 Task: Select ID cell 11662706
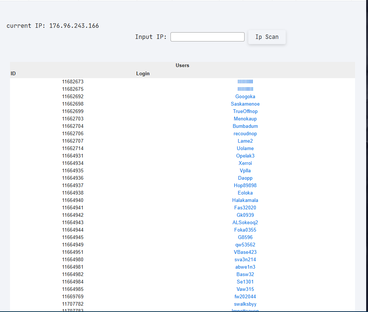(x=73, y=133)
